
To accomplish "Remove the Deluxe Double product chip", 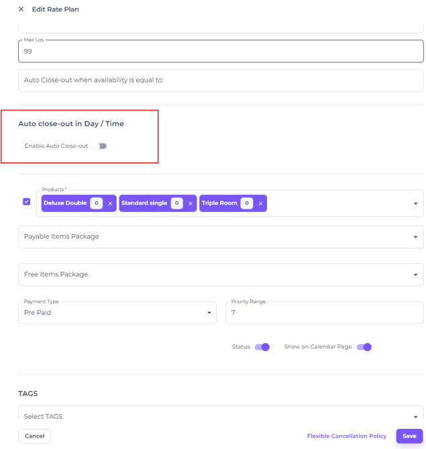I will (110, 203).
